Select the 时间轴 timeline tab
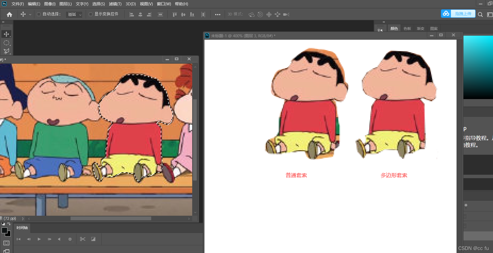Image resolution: width=493 pixels, height=253 pixels. point(22,228)
